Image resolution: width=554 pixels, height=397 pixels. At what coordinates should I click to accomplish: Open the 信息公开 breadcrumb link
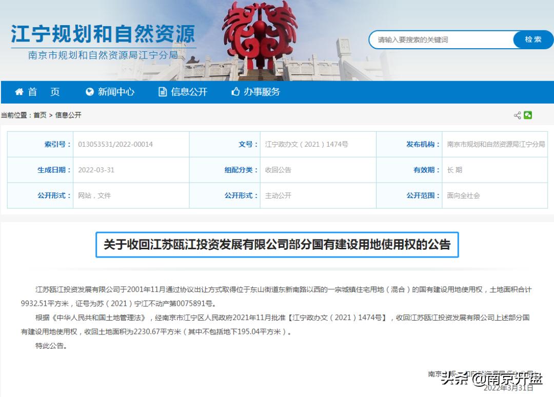(69, 115)
